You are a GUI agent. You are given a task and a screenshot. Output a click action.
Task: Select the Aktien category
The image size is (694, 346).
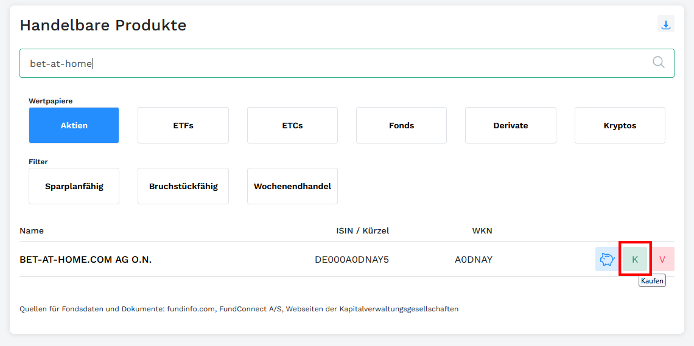(74, 125)
